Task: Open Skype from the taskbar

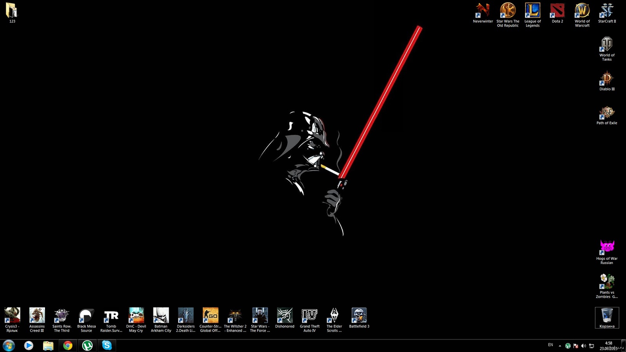Action: 107,345
